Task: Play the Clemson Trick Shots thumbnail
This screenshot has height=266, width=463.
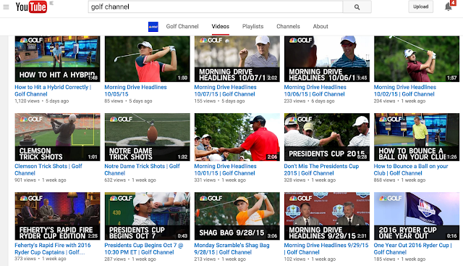Action: point(58,137)
